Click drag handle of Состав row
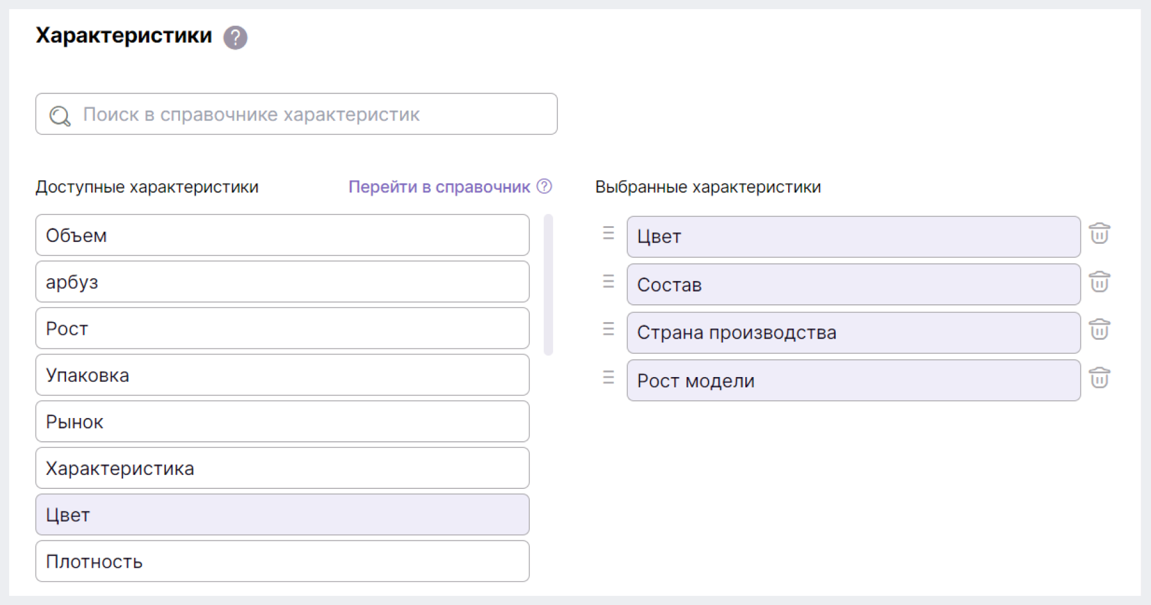This screenshot has width=1151, height=605. point(608,281)
